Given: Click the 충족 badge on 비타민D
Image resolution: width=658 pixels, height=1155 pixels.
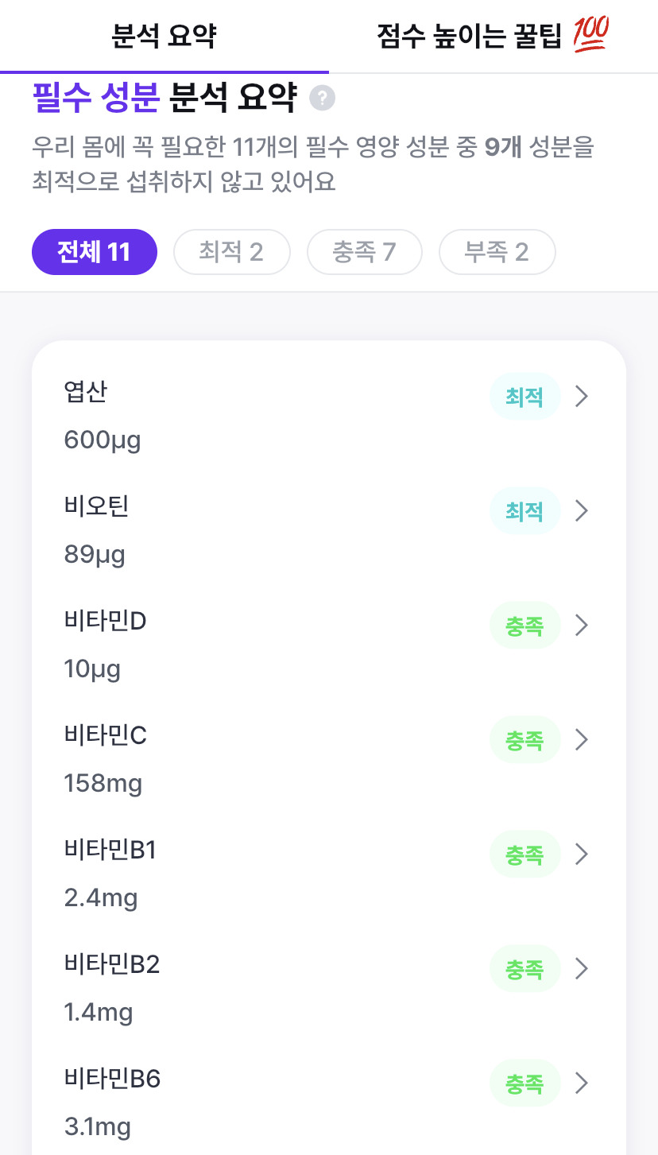Looking at the screenshot, I should (524, 625).
